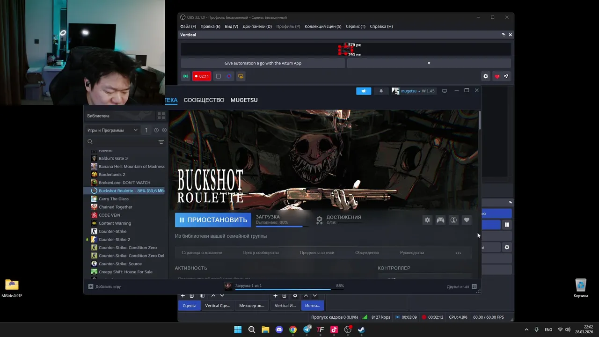Pause Buckshot Roulette download
The image size is (599, 337).
point(213,220)
